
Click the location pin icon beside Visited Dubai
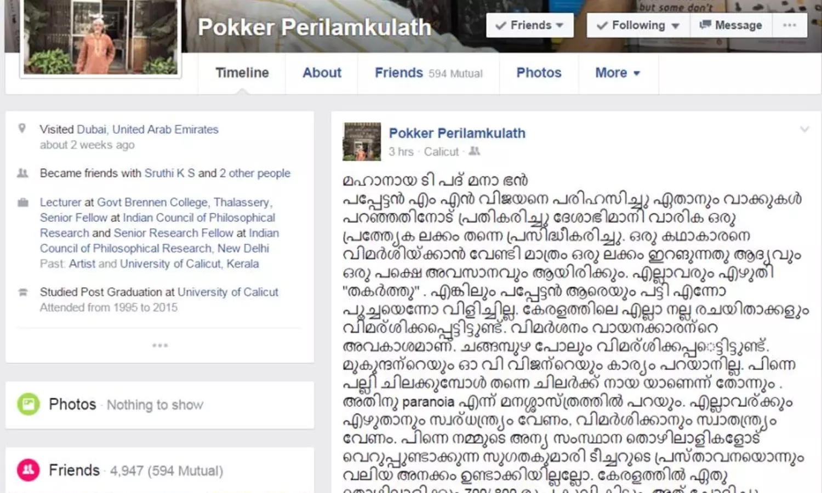[22, 129]
